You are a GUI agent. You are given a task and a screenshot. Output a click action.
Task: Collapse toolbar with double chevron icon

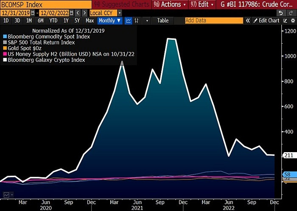[x=248, y=20]
